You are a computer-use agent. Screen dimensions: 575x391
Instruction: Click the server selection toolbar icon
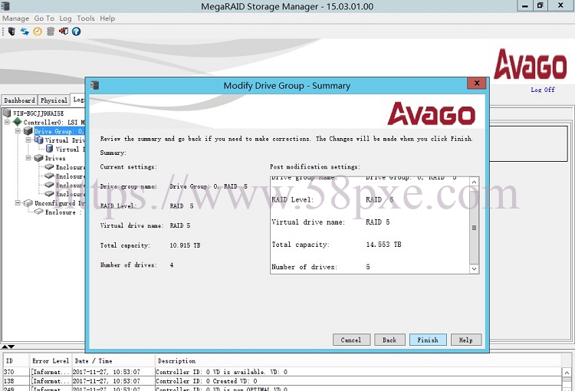pyautogui.click(x=11, y=31)
